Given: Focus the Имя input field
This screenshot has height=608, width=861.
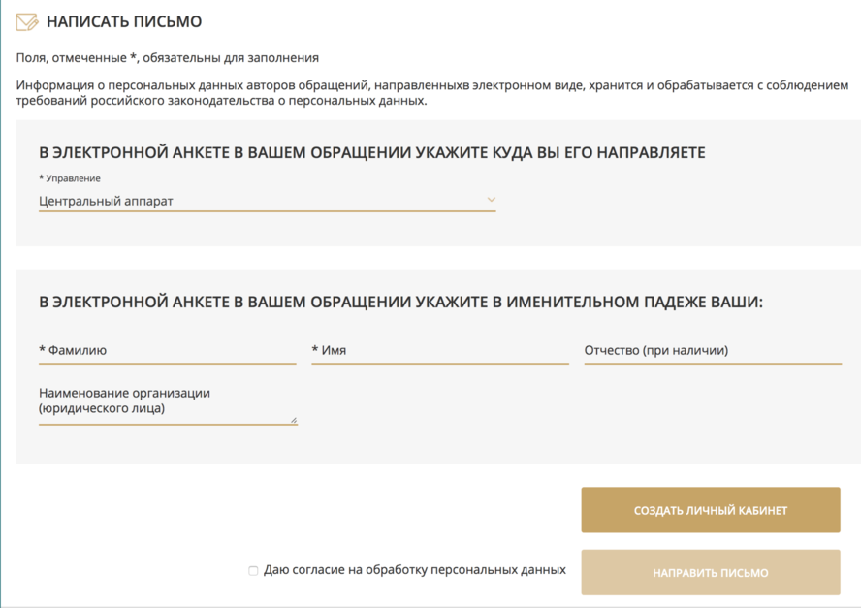Looking at the screenshot, I should click(x=440, y=350).
